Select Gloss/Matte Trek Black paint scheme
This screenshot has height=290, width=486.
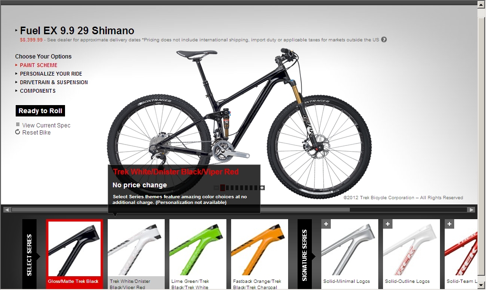(75, 254)
